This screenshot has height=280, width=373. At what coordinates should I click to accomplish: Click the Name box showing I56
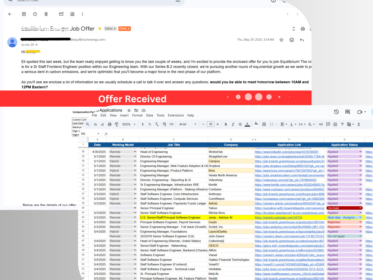90,134
